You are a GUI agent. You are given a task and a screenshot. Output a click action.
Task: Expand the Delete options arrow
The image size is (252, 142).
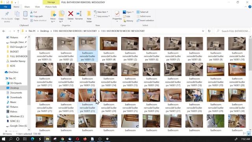pos(70,21)
